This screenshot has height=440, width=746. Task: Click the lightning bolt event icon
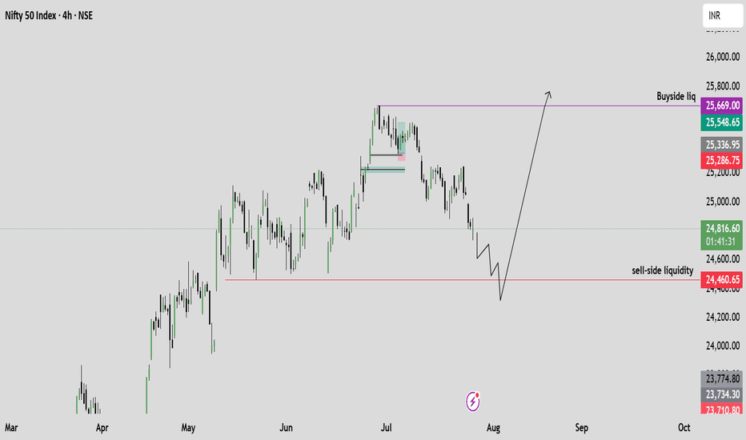point(472,402)
